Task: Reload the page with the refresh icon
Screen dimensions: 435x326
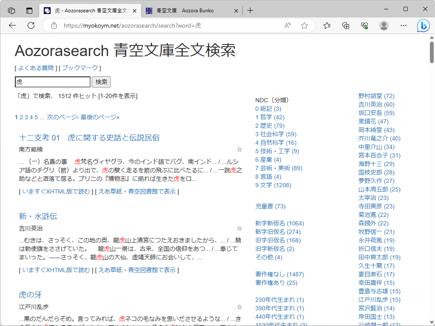Action: click(31, 25)
